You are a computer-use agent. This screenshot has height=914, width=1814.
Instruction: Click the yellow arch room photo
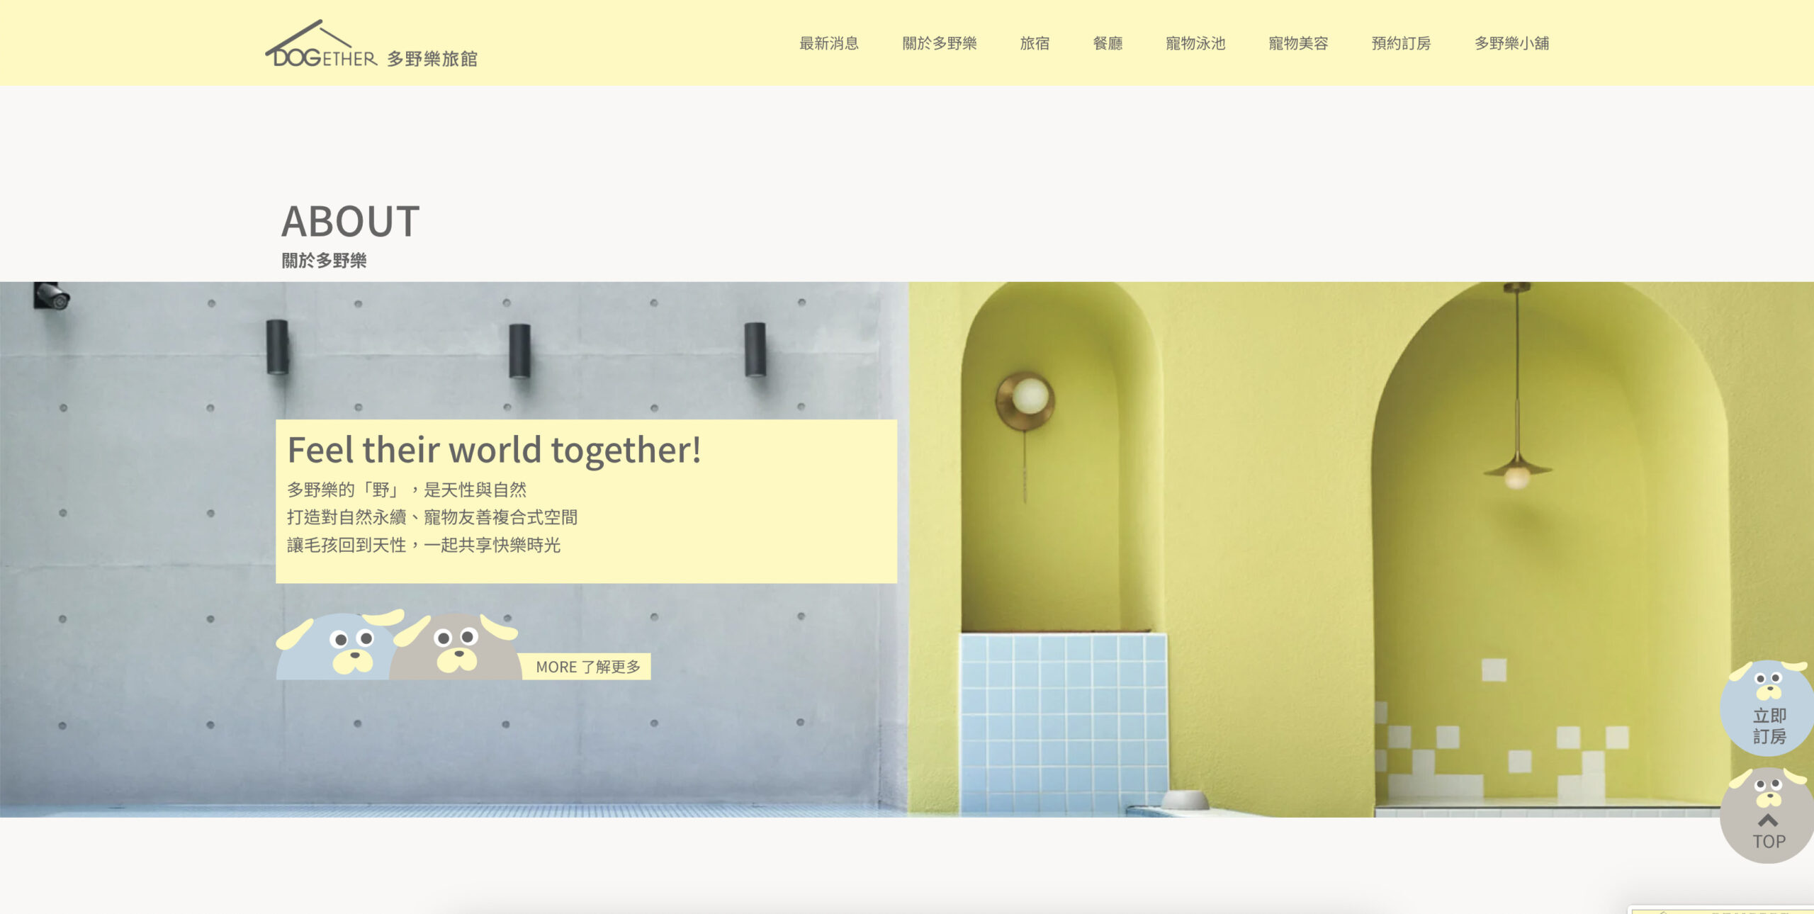[x=1361, y=549]
